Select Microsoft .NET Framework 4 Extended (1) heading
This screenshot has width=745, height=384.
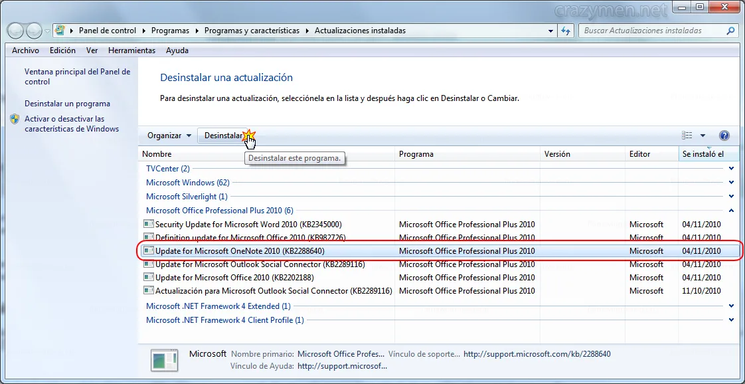(218, 306)
